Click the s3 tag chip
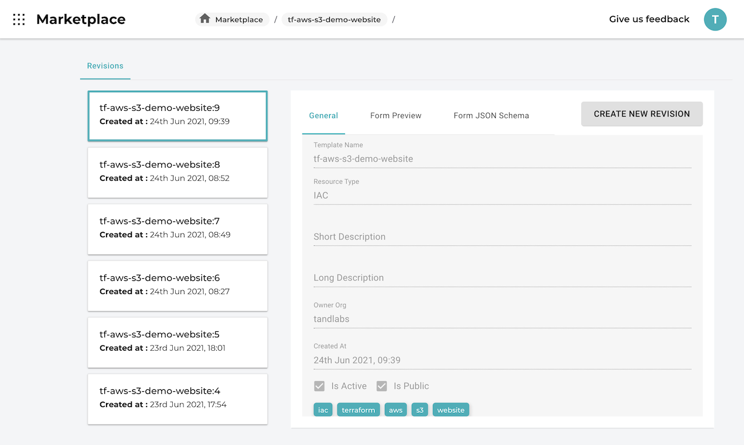The image size is (744, 445). [419, 410]
